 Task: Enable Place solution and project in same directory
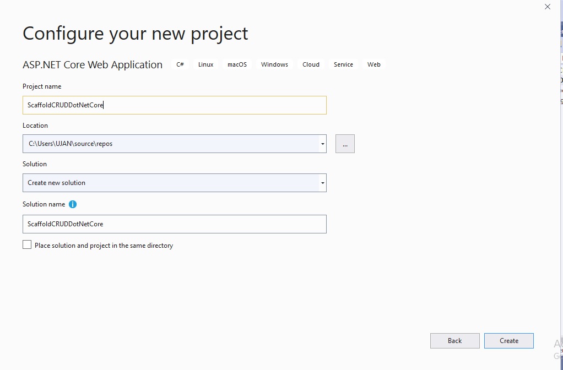tap(27, 245)
